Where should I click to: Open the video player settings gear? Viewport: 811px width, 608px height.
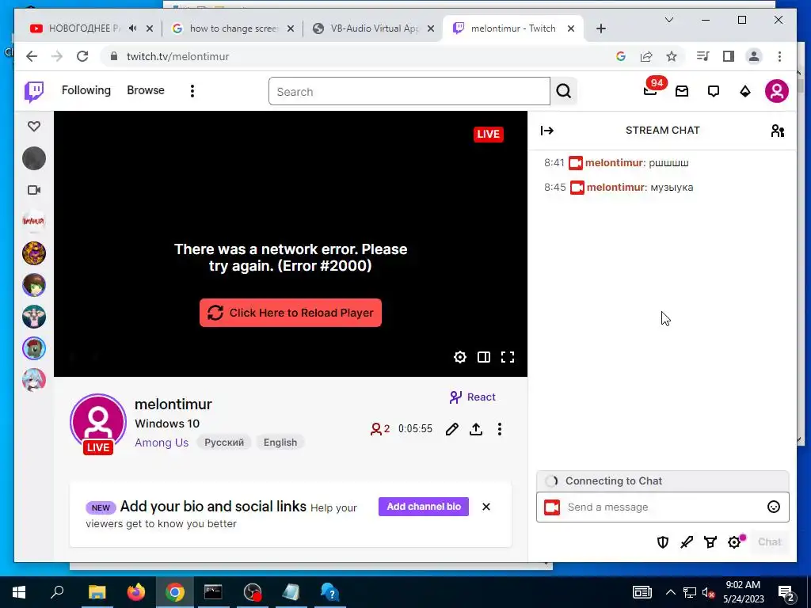pos(460,357)
